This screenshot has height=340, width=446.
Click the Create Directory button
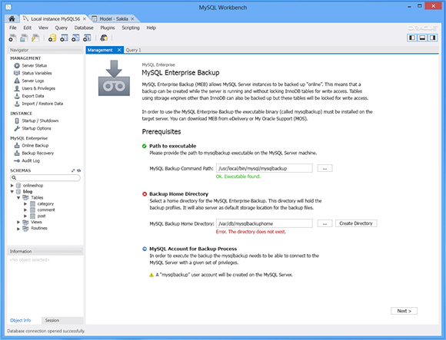point(356,223)
